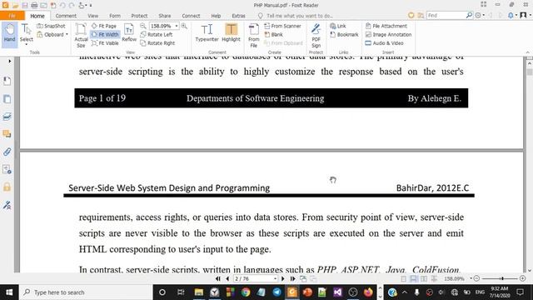Select the Highlight tool

tap(232, 33)
